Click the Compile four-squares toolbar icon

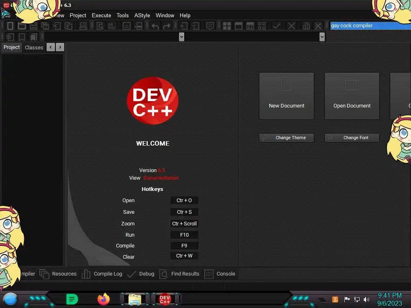tap(227, 26)
